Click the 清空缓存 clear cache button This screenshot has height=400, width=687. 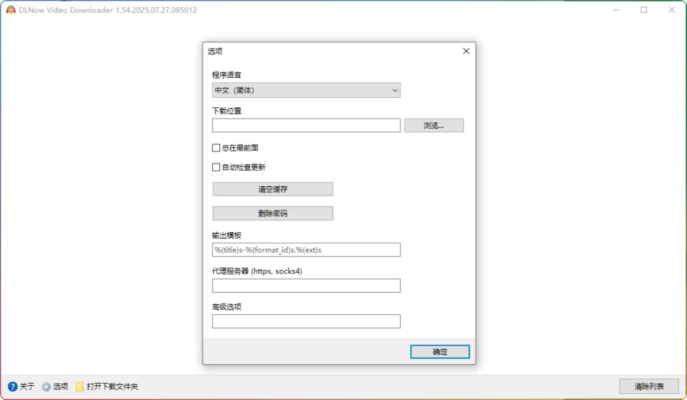272,188
